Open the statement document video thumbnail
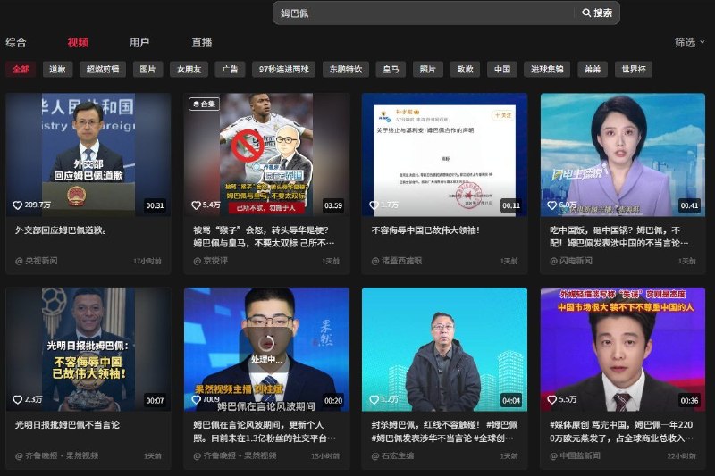Image resolution: width=715 pixels, height=476 pixels. pos(444,154)
